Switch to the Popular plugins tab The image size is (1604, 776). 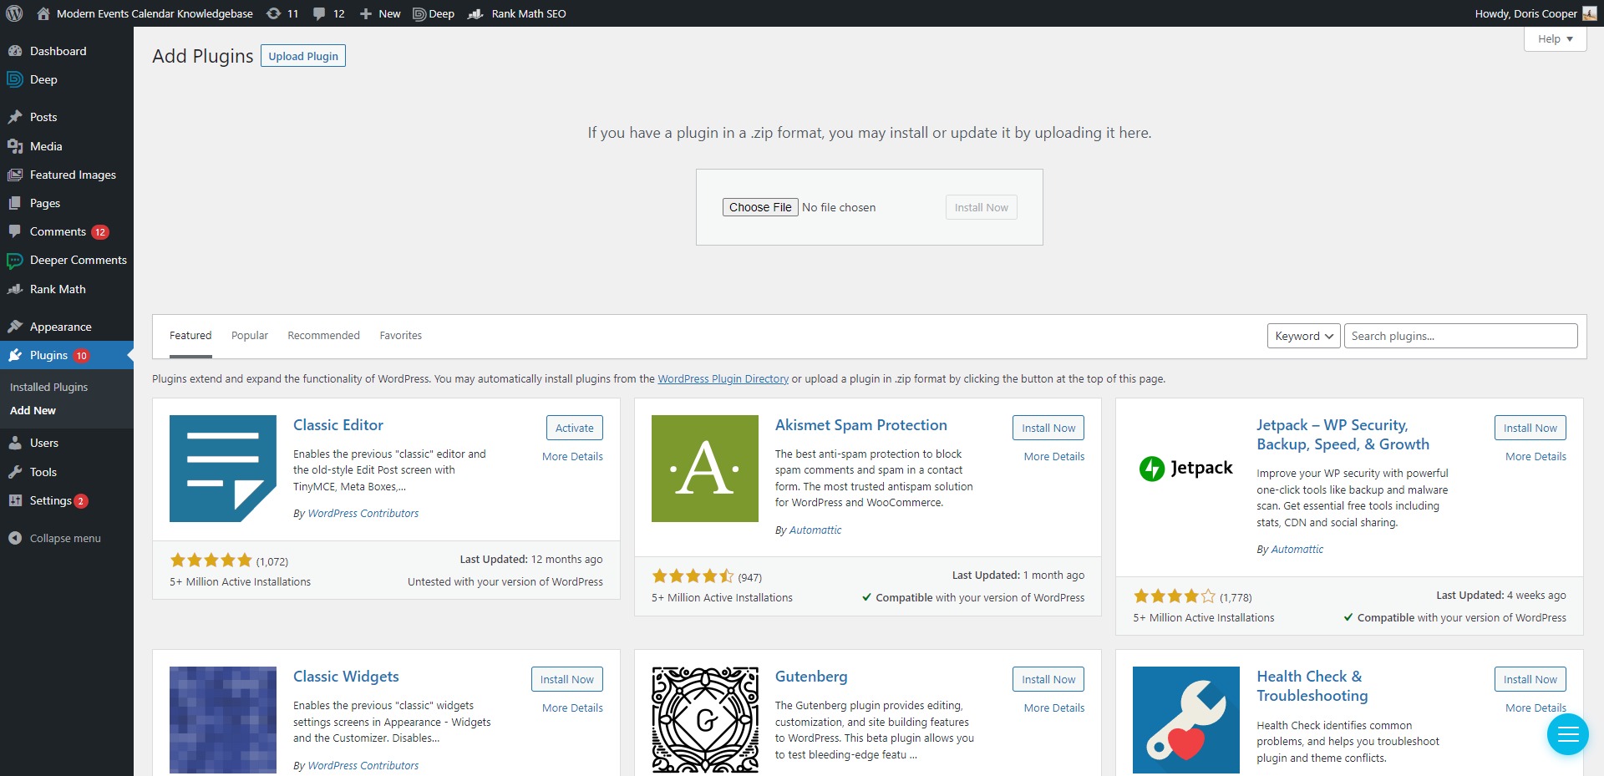coord(250,336)
